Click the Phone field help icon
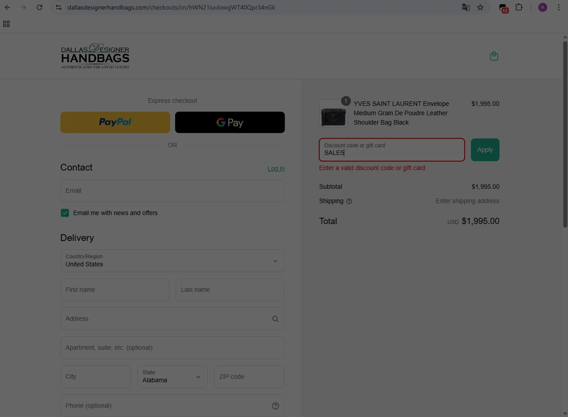Viewport: 568px width, 417px height. point(275,406)
